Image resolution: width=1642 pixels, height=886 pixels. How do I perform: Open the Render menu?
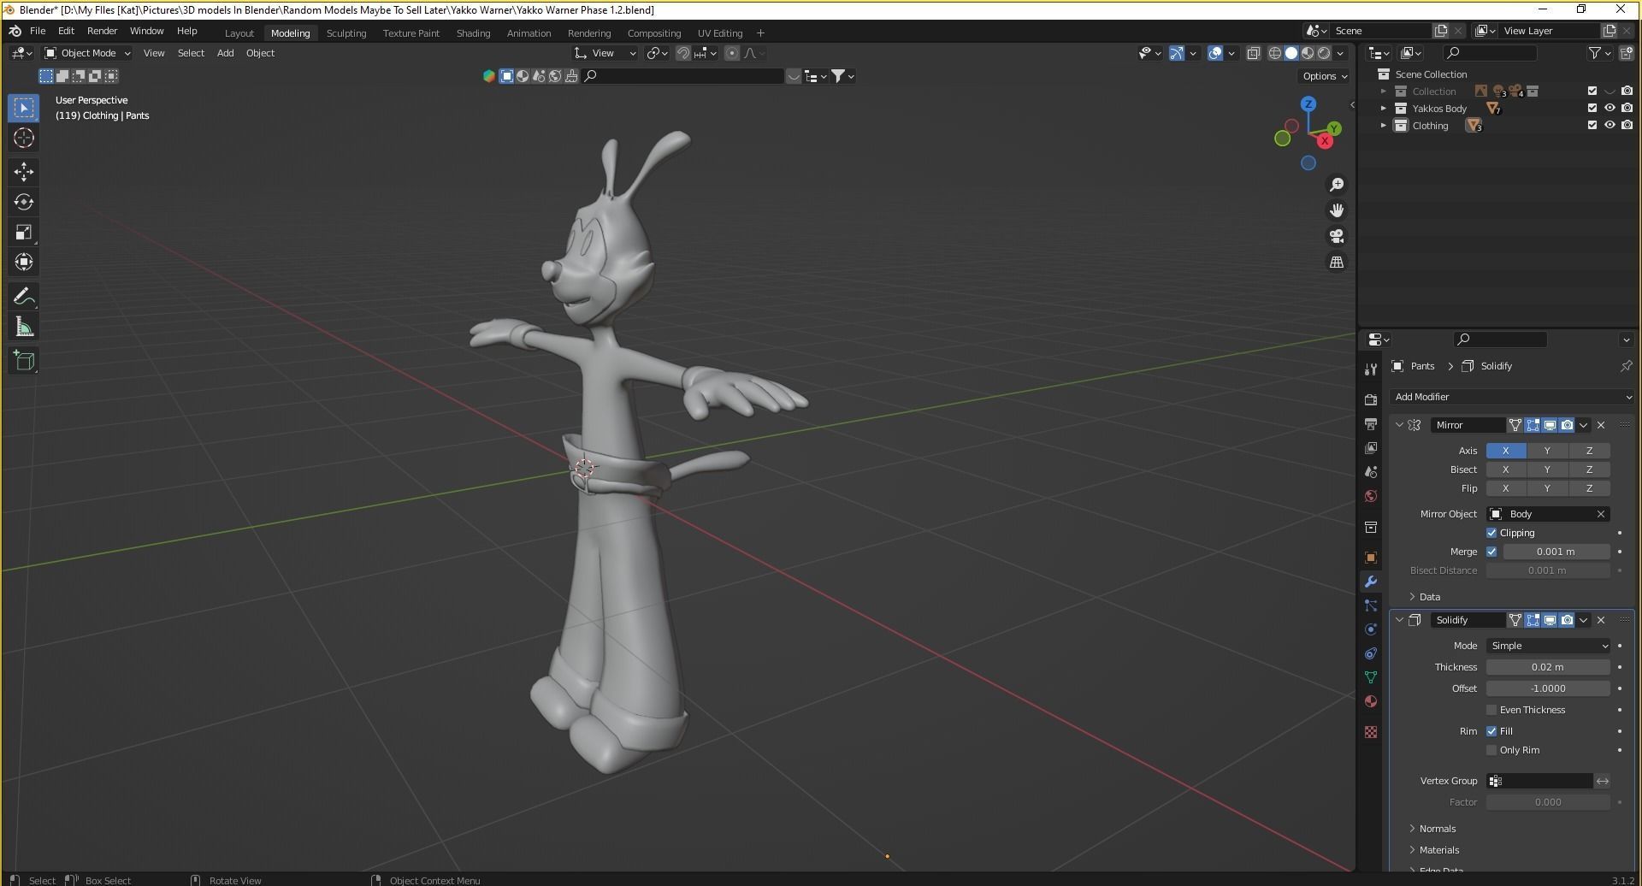click(x=102, y=31)
